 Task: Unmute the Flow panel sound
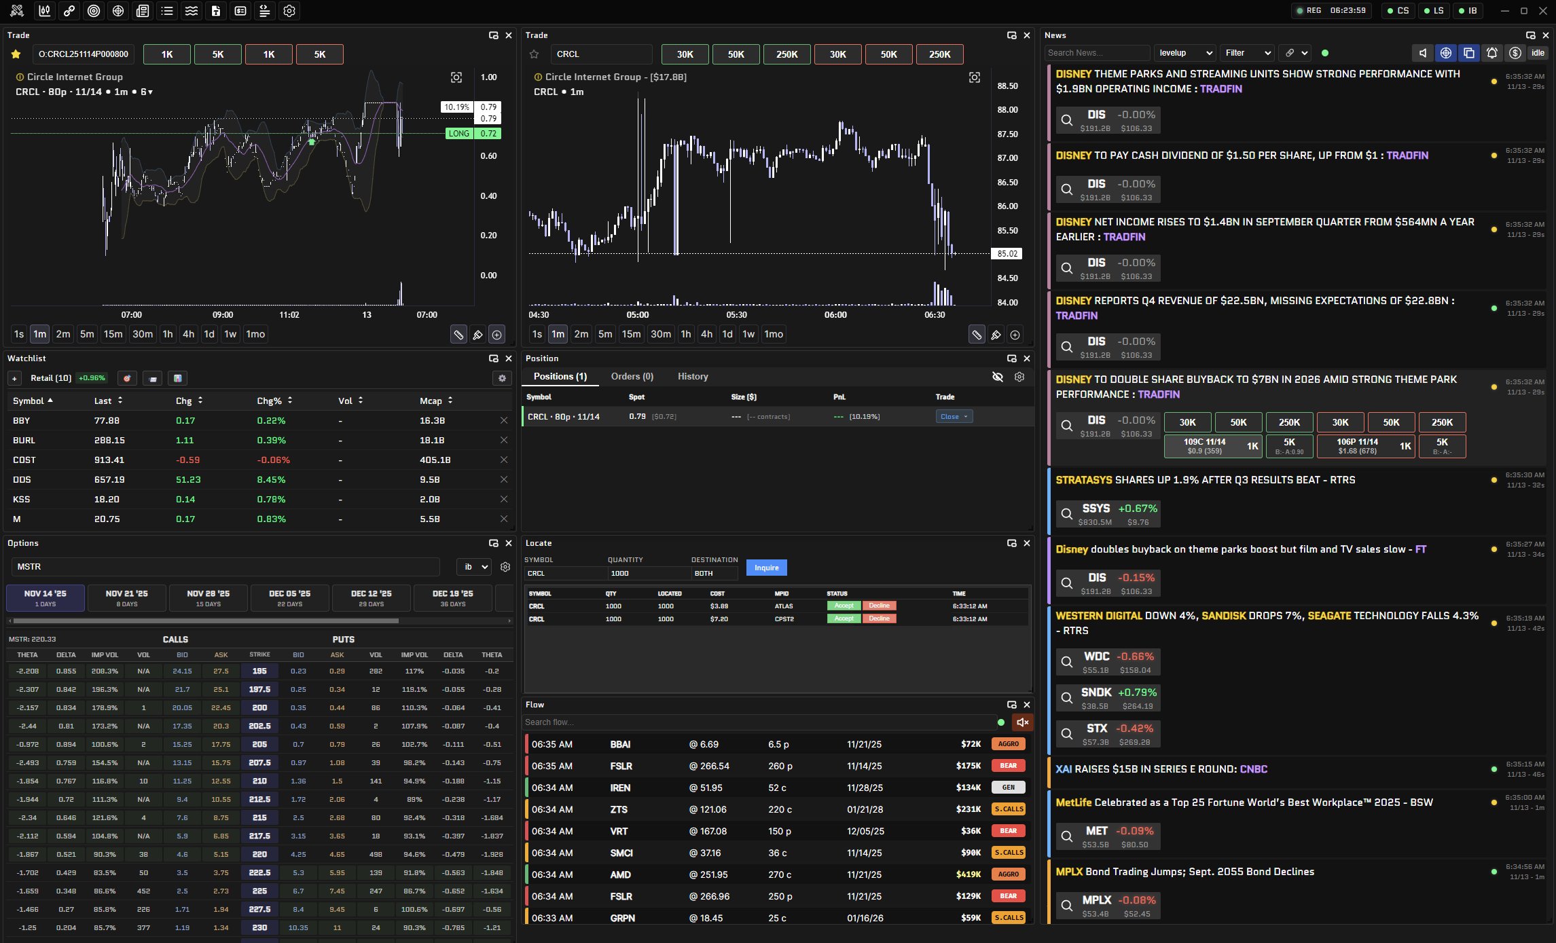click(1022, 722)
